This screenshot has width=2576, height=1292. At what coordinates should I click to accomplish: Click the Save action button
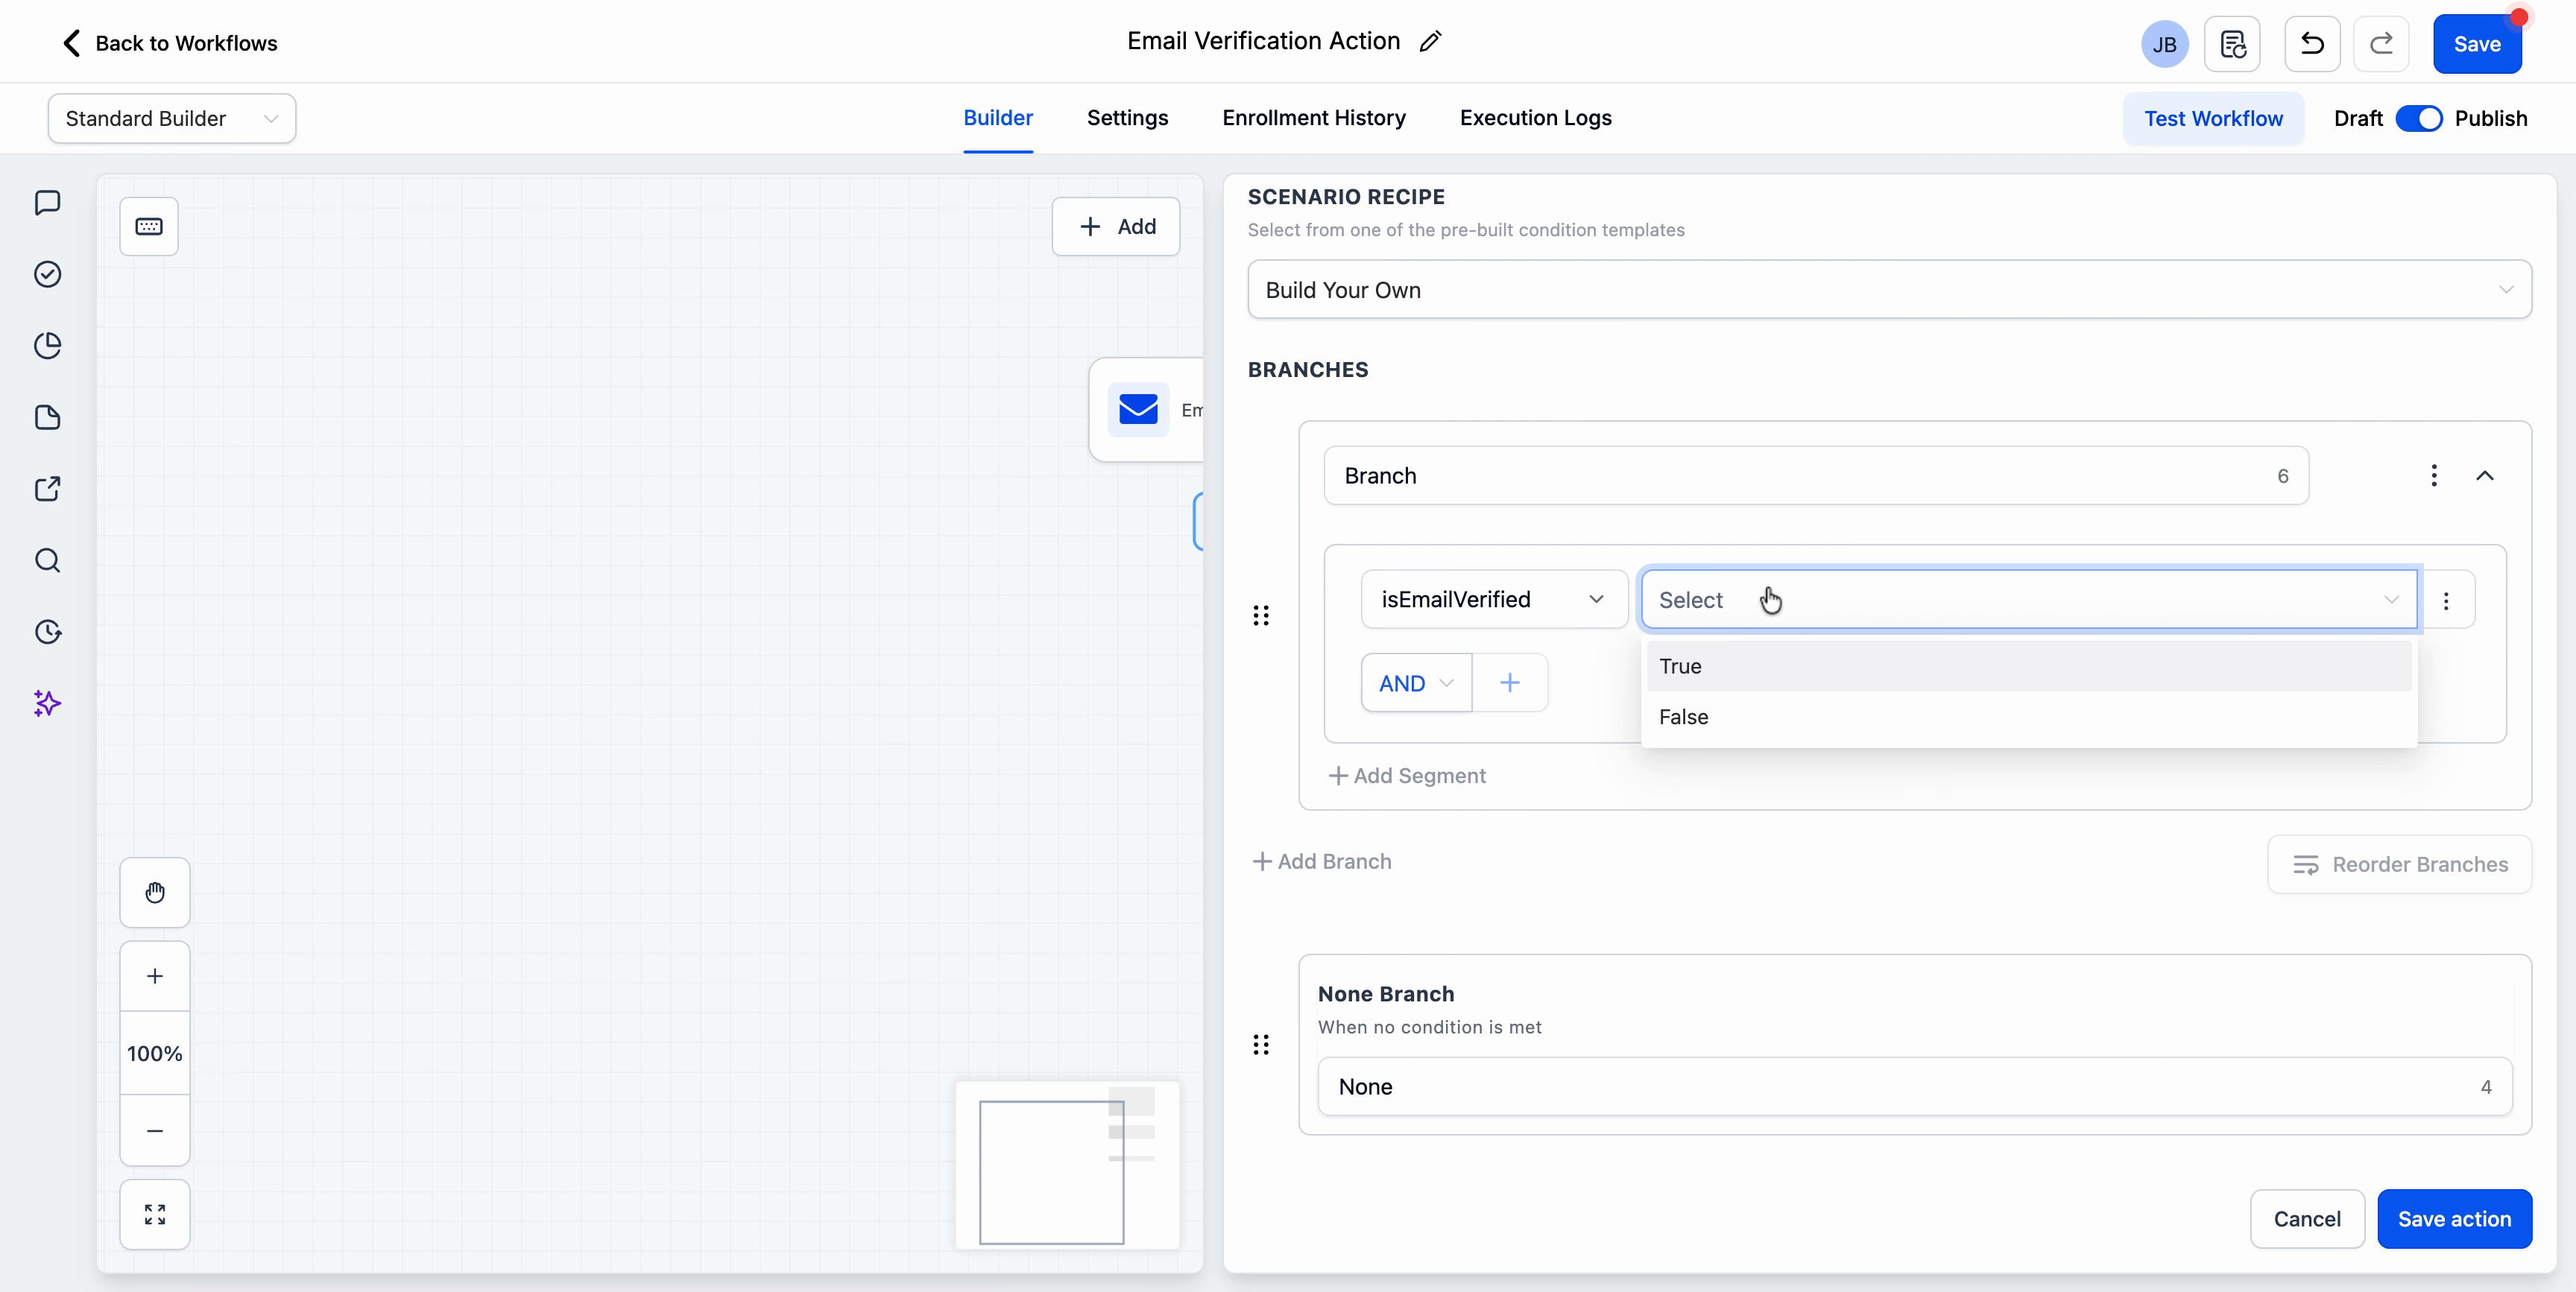2456,1219
